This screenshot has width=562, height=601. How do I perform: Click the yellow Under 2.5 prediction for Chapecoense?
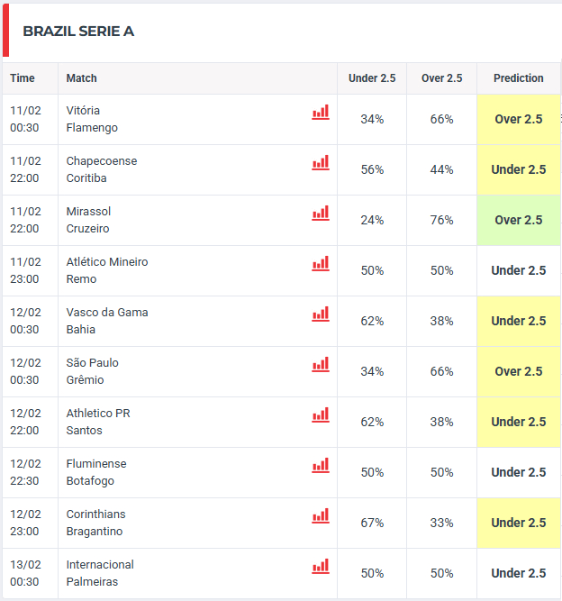pyautogui.click(x=519, y=169)
